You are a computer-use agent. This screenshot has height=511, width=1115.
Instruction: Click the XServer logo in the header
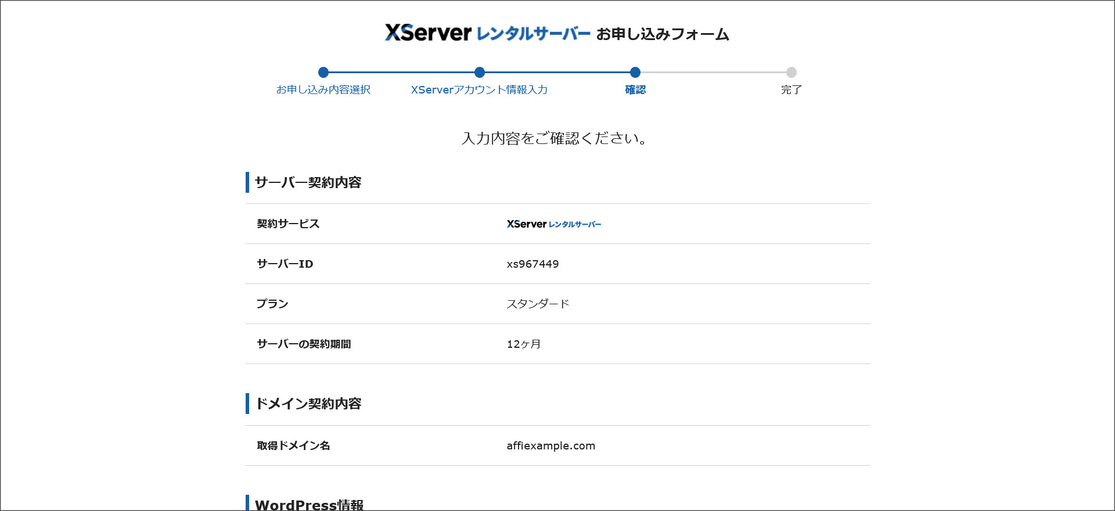(x=488, y=33)
